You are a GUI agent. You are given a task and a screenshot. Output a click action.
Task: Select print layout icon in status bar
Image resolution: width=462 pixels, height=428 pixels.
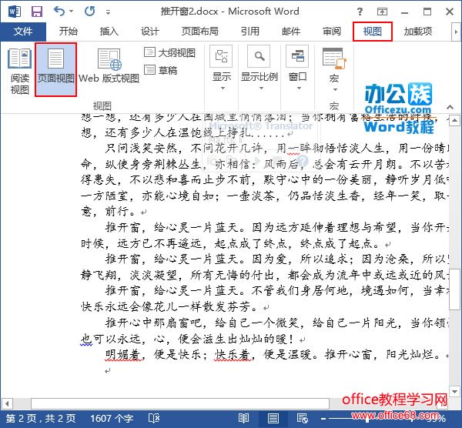tap(273, 418)
